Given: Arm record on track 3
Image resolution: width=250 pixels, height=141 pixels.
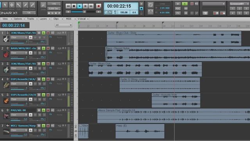Looking at the screenshot, I should click(x=48, y=64).
